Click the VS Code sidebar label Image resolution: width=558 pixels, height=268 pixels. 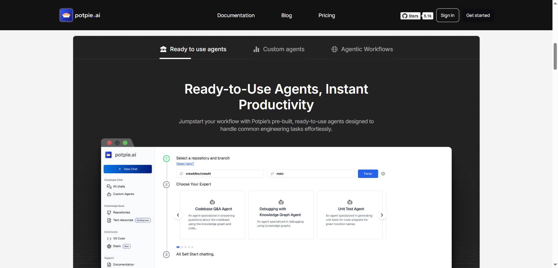click(x=119, y=239)
